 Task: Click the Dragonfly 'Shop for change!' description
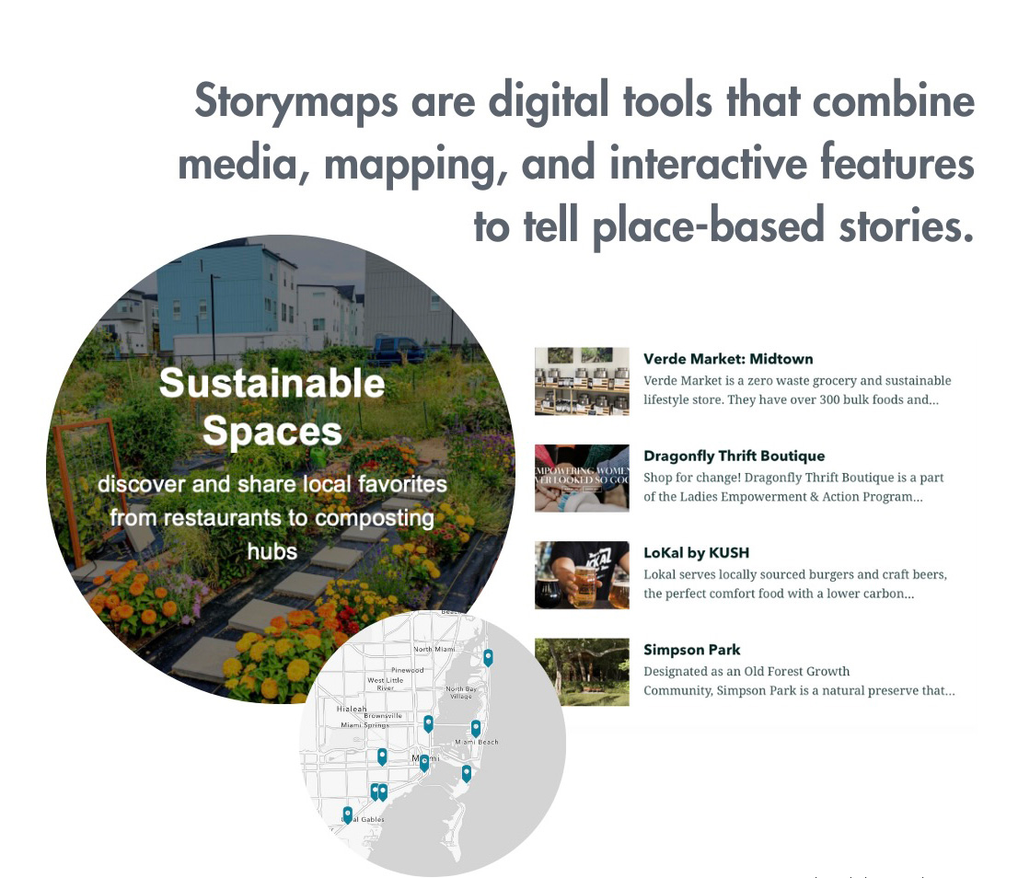[793, 487]
